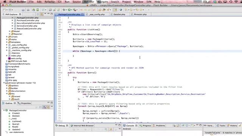Open the Project menu

(x=126, y=2)
